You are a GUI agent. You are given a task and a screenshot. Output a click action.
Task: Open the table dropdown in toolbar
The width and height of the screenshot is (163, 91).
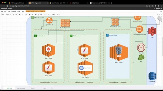click(58, 14)
